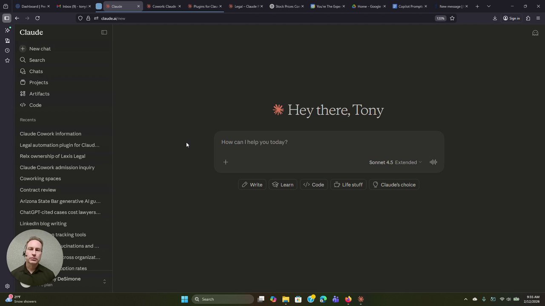Screen dimensions: 545x306
Task: Select the Claude's choice suggestion chip
Action: (394, 184)
